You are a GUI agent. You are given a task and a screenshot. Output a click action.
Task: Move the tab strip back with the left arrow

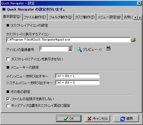pos(136,17)
